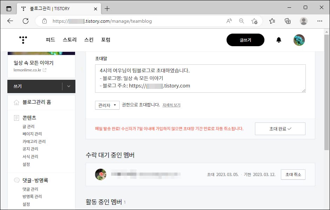
Task: Open the 자세히 보기 link
Action: click(171, 105)
